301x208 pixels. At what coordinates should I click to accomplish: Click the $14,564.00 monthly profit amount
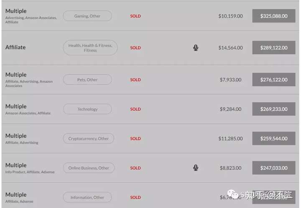point(230,48)
